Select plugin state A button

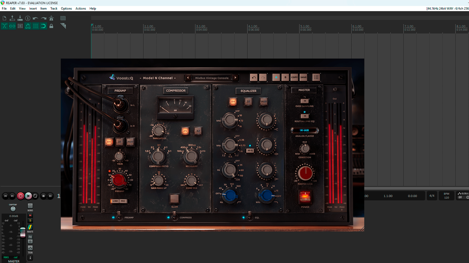[x=276, y=77]
